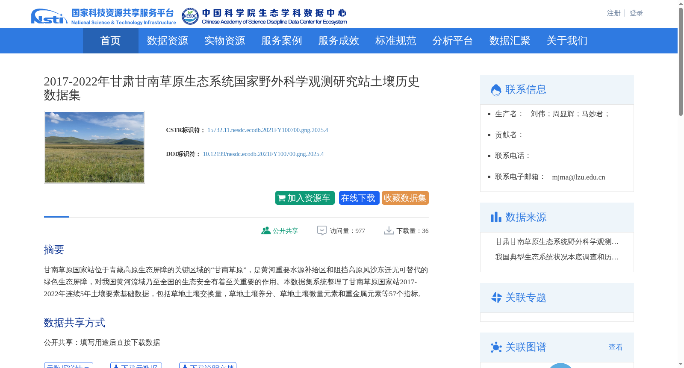The image size is (684, 368).
Task: Click the NSTI platform logo
Action: click(103, 16)
